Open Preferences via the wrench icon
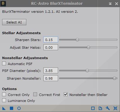The width and height of the screenshot is (120, 112). 108,108
